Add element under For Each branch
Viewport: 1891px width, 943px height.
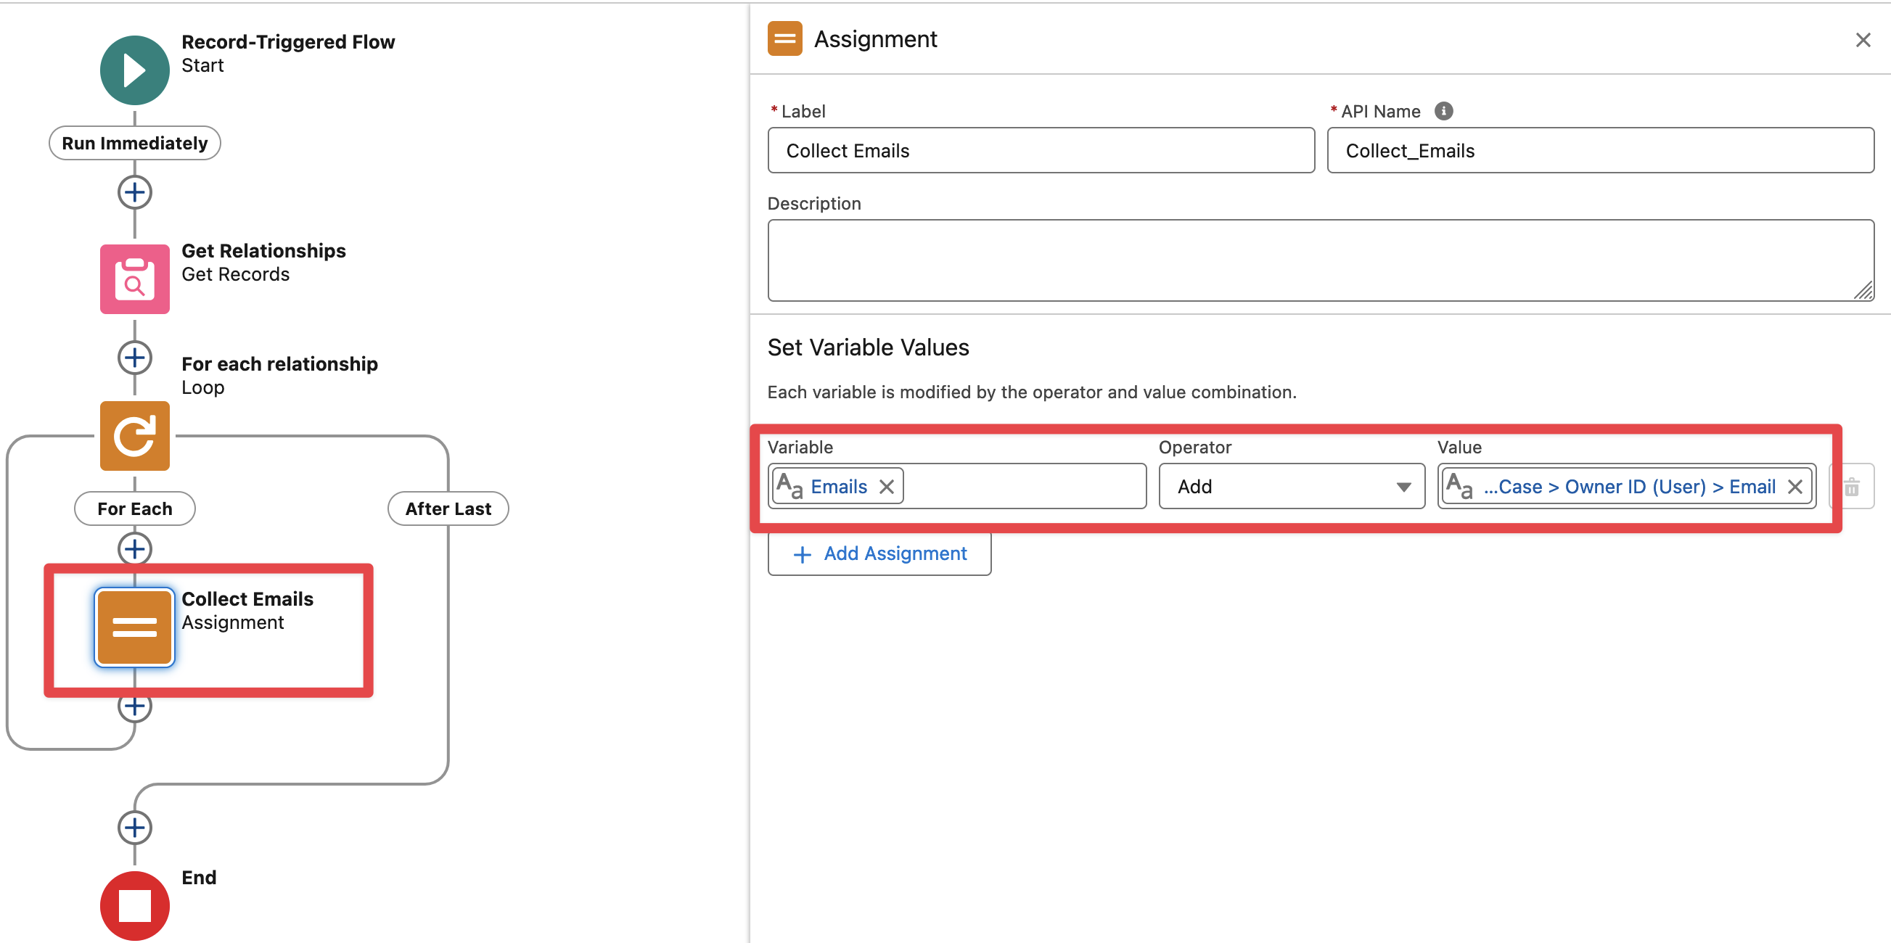134,548
